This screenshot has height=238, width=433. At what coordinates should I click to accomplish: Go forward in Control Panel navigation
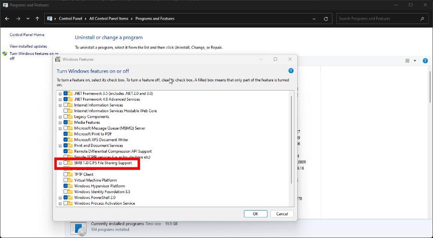point(18,18)
